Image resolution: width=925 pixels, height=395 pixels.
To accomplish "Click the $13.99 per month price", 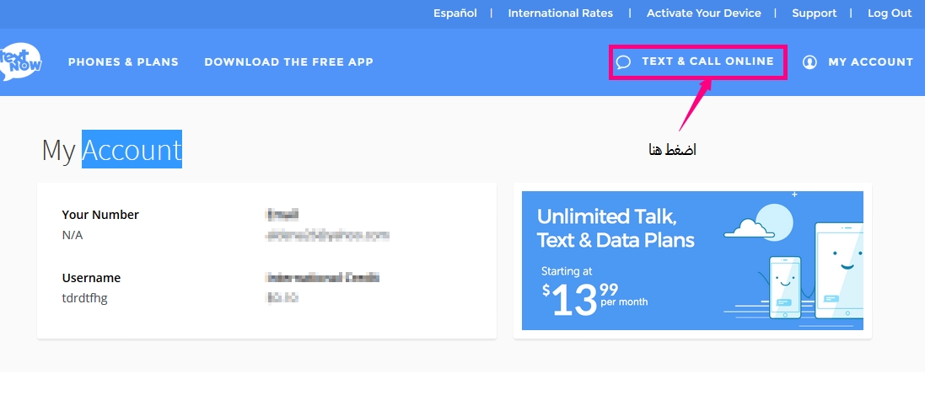I will tap(594, 299).
